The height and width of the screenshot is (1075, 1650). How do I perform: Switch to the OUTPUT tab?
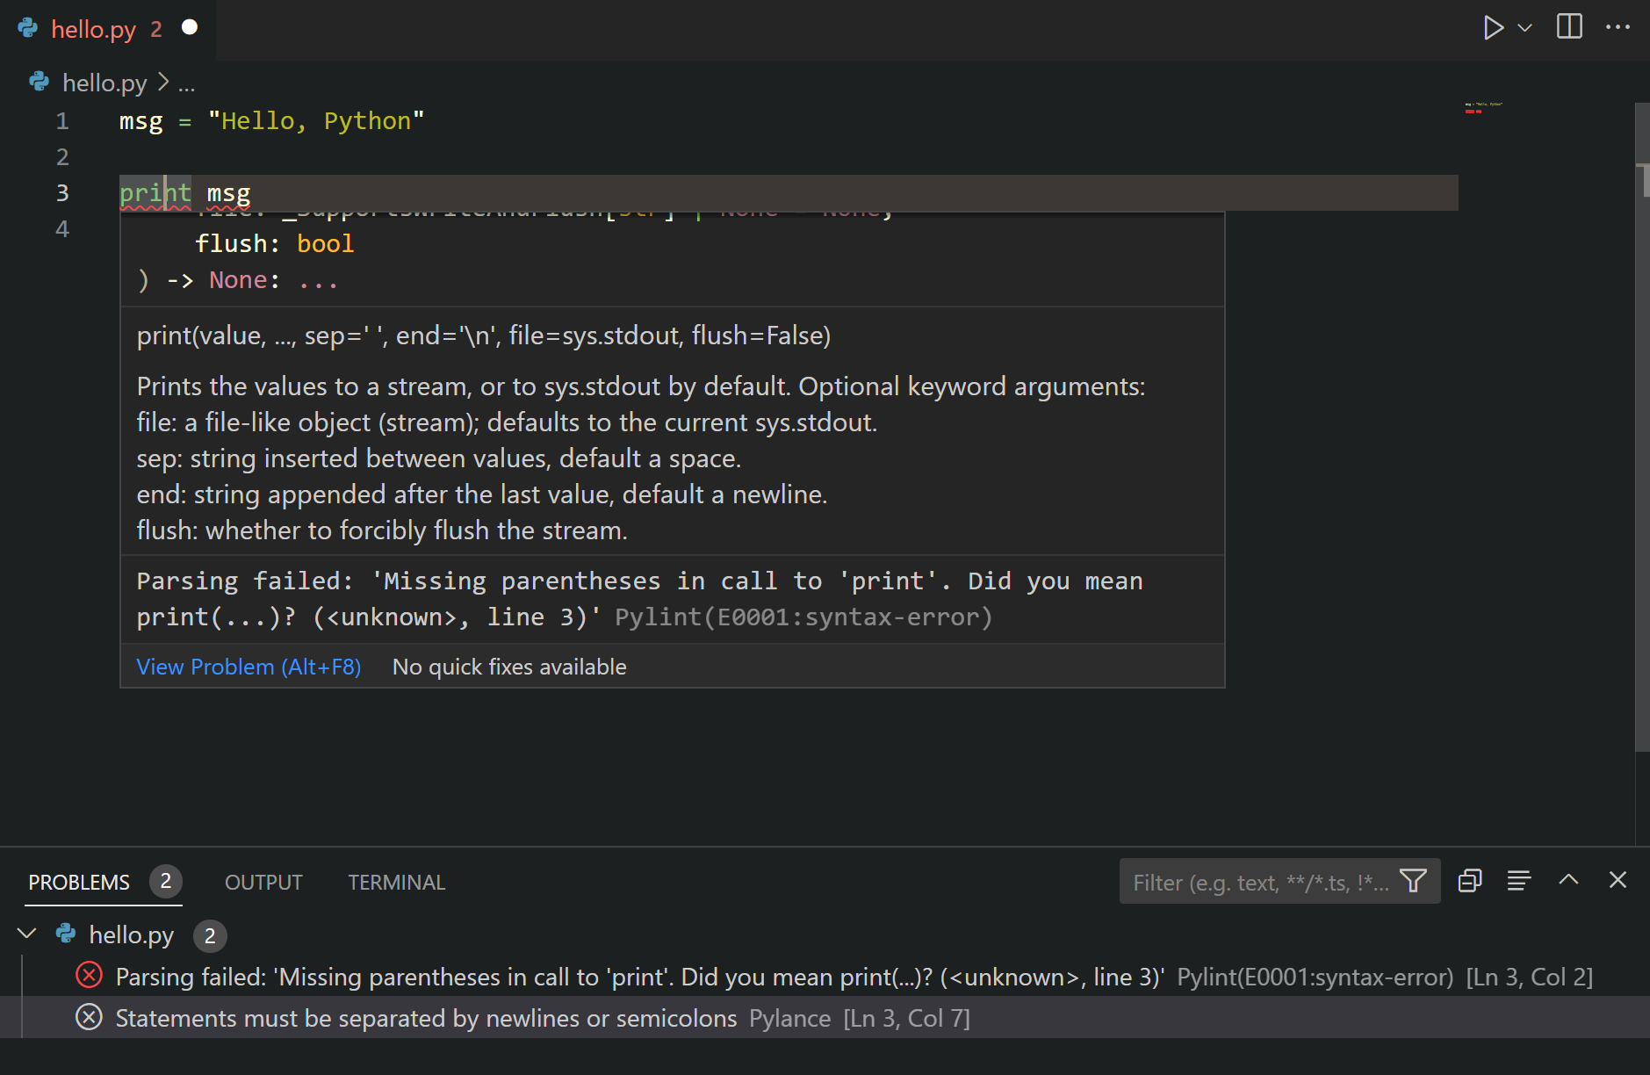click(x=263, y=882)
